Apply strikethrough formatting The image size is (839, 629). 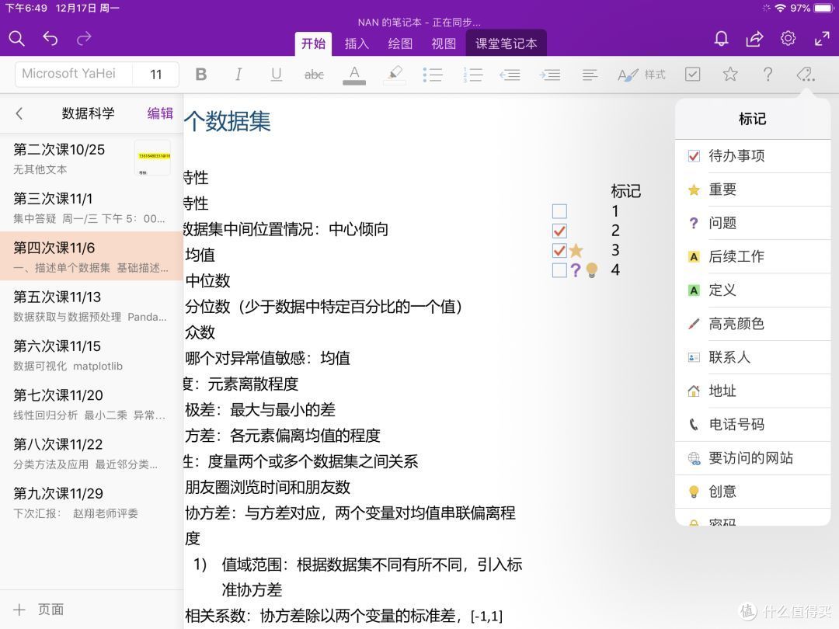coord(314,75)
